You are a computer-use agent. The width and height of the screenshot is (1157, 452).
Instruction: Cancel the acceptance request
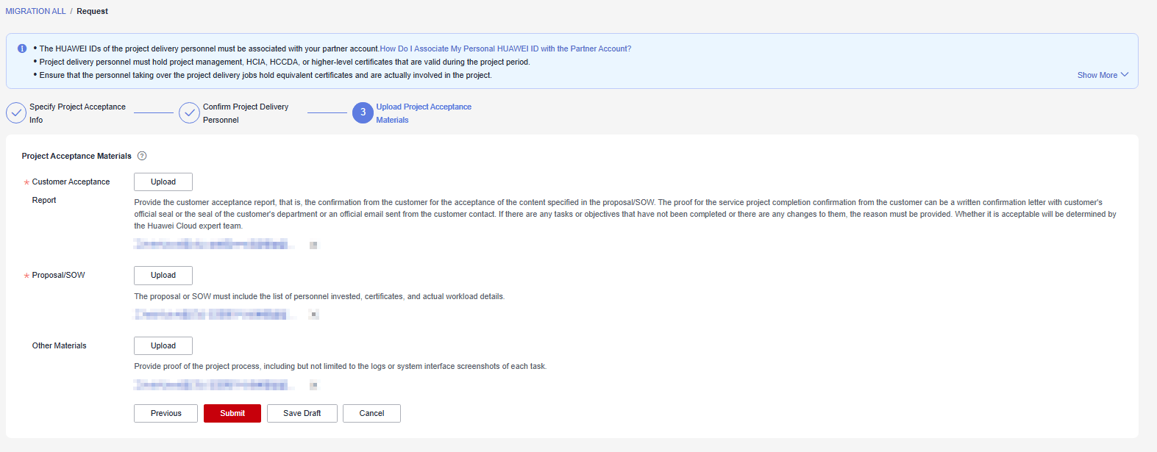click(371, 414)
